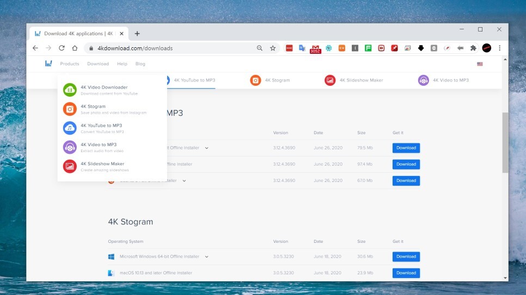Screen dimensions: 526x295
Task: Close the Download 4K applications tab
Action: click(121, 34)
